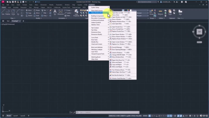The height and width of the screenshot is (118, 209).
Task: Open the Linear dimension dropdown arrow
Action: [x=72, y=10]
